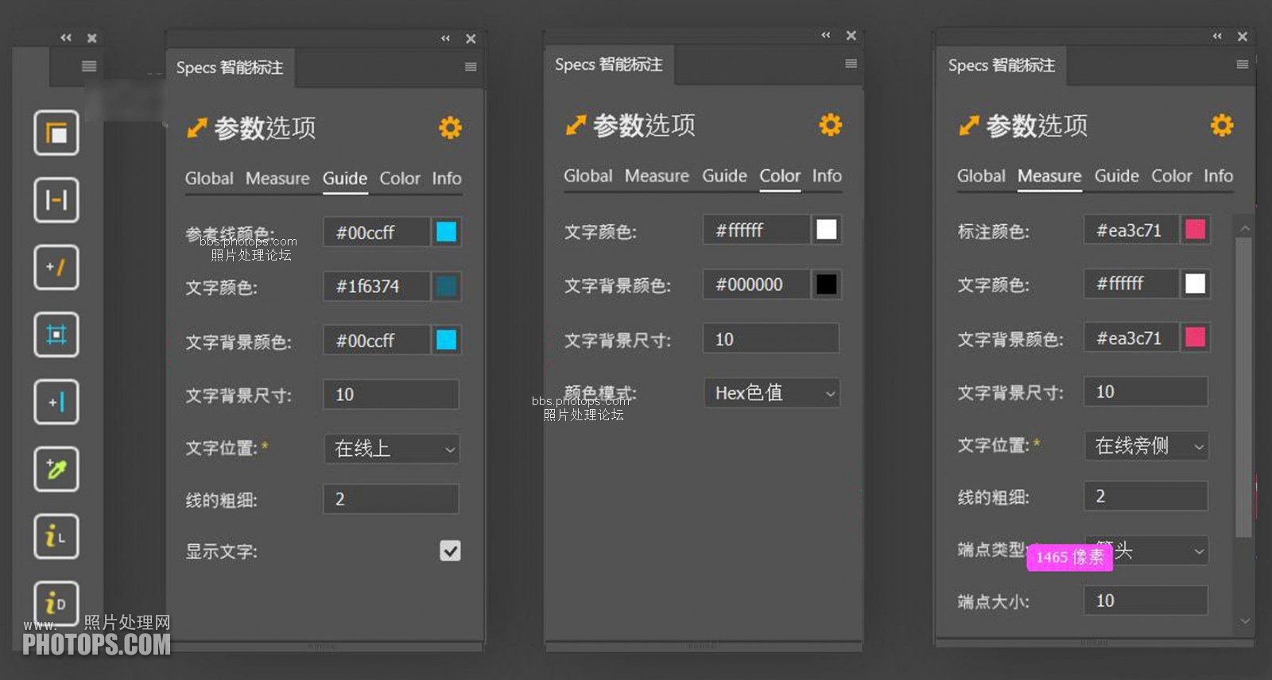Open 文字位置 dropdown showing 在线上
Image resolution: width=1272 pixels, height=680 pixels.
pos(392,449)
